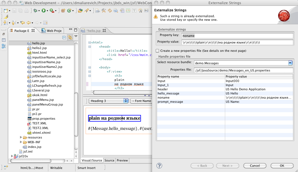Open the resource bundle dropdown demo.Messages
Screen dimensions: 298x172
(290, 63)
